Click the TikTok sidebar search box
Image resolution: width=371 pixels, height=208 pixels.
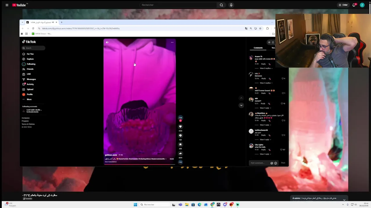[33, 48]
